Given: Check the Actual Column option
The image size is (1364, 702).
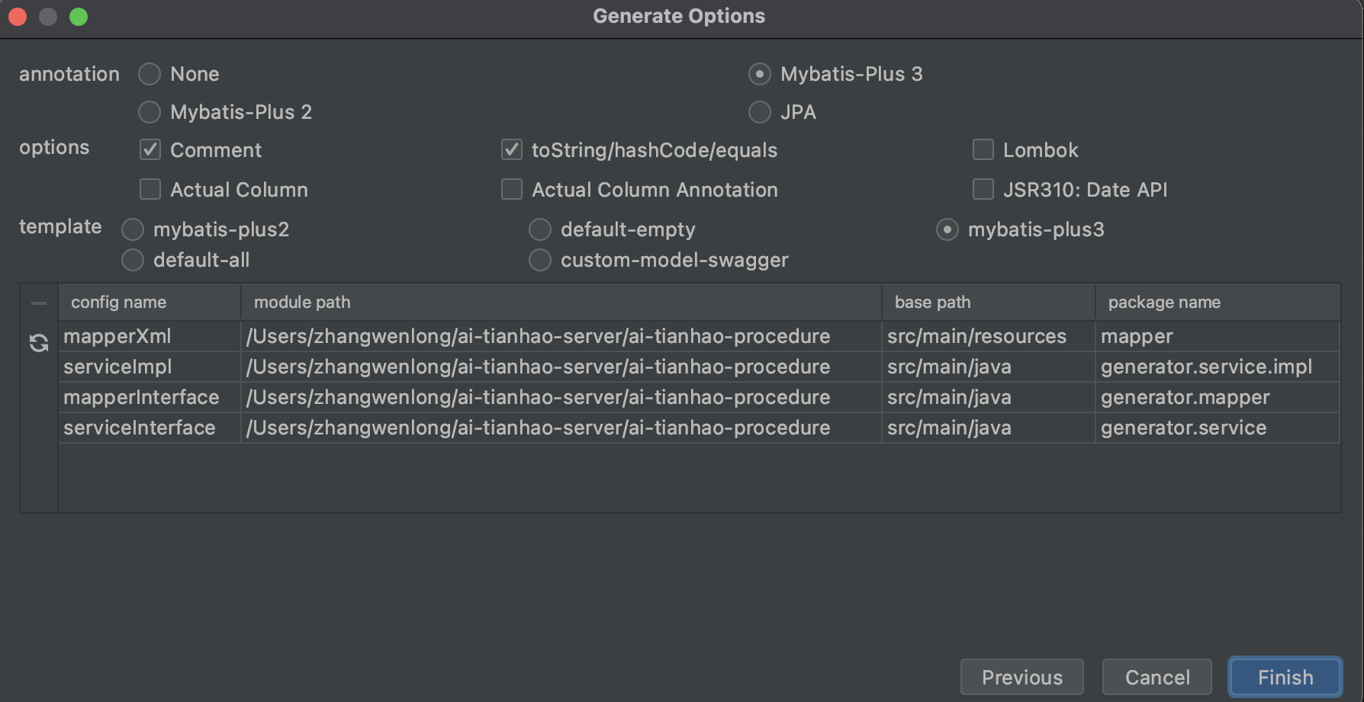Looking at the screenshot, I should (150, 190).
